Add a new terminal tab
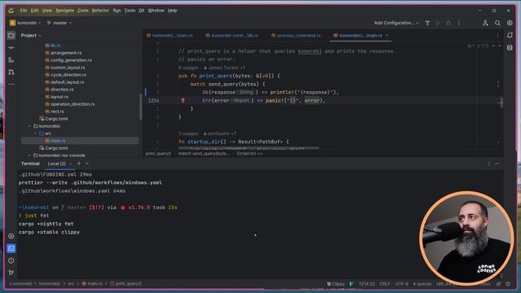Screen dimensions: 521x293 (79, 164)
